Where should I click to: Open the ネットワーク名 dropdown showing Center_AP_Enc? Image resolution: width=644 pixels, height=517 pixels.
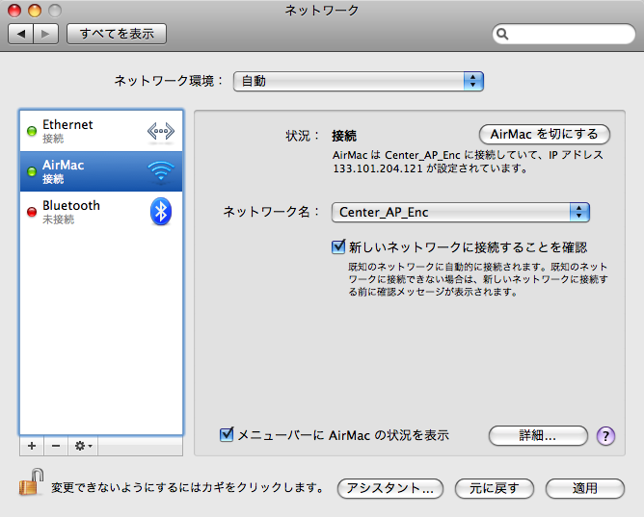461,212
